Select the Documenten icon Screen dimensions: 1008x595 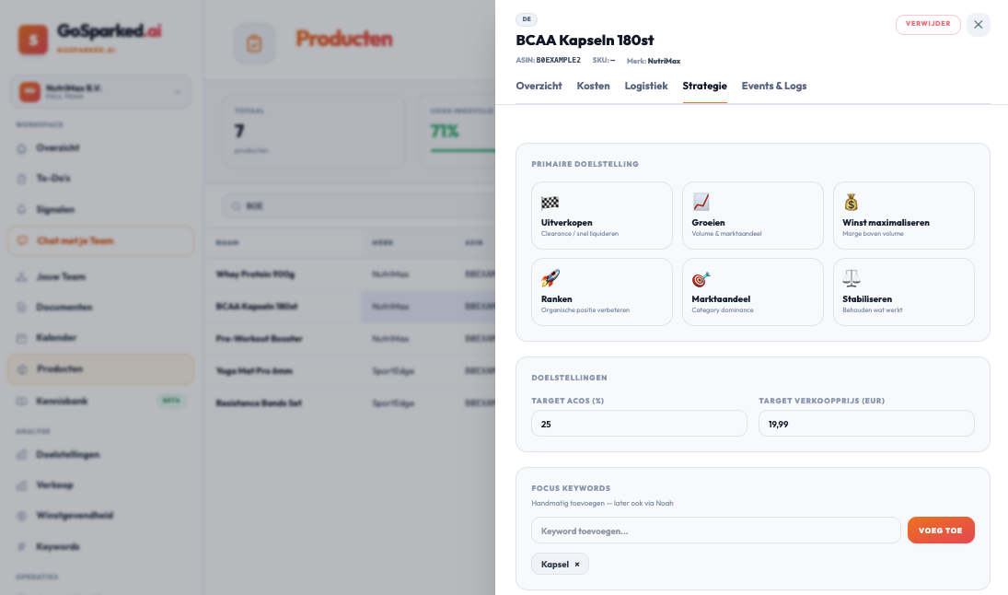tap(23, 307)
